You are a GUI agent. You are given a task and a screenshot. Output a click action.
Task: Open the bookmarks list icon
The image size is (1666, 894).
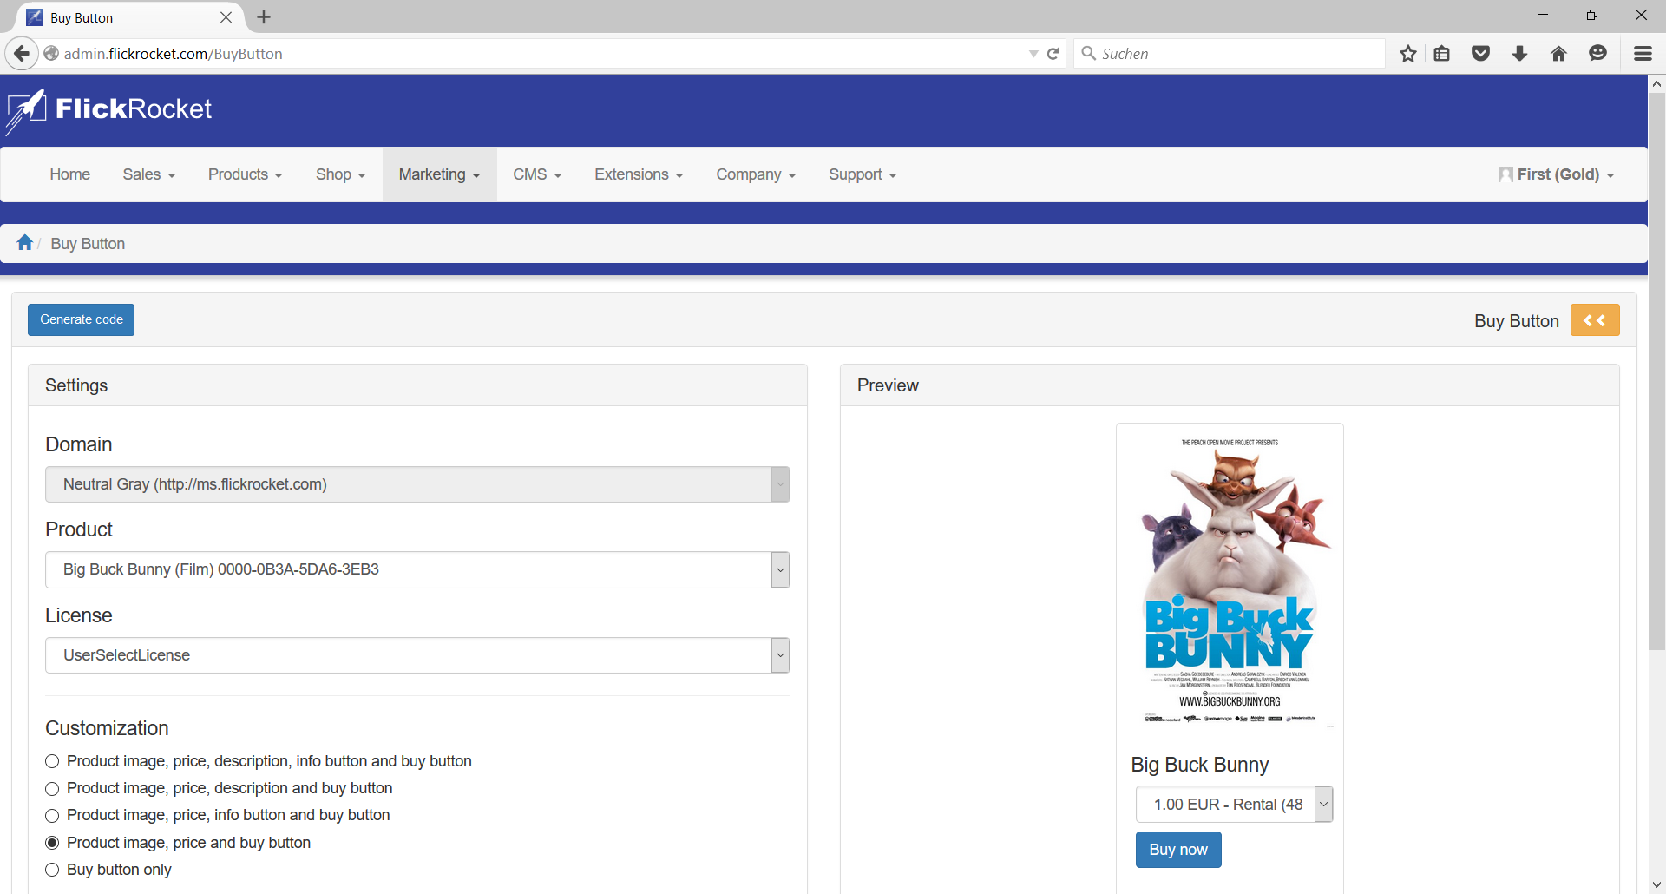[1442, 54]
